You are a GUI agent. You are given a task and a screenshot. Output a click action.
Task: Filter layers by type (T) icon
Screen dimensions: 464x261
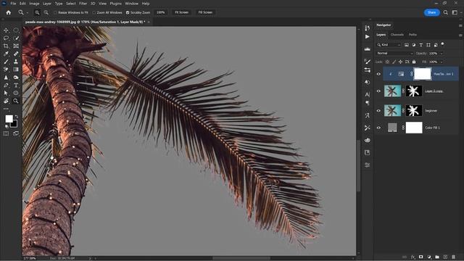420,45
